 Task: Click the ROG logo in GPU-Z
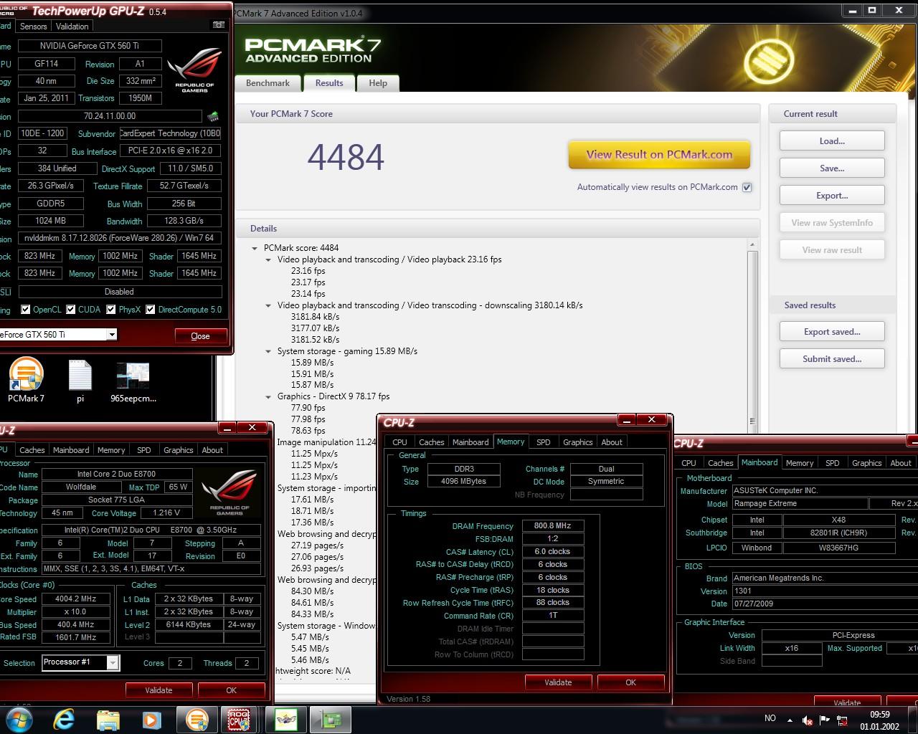[x=194, y=70]
